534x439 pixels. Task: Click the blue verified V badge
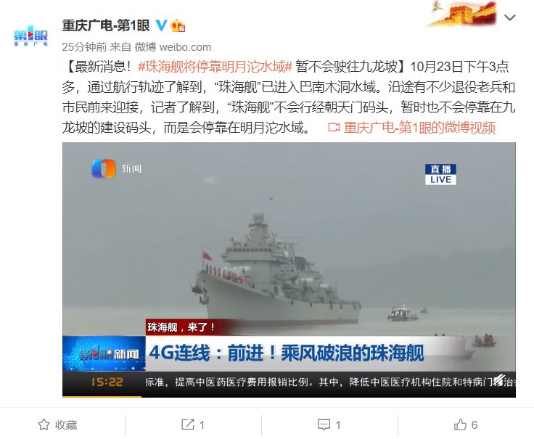tap(161, 25)
